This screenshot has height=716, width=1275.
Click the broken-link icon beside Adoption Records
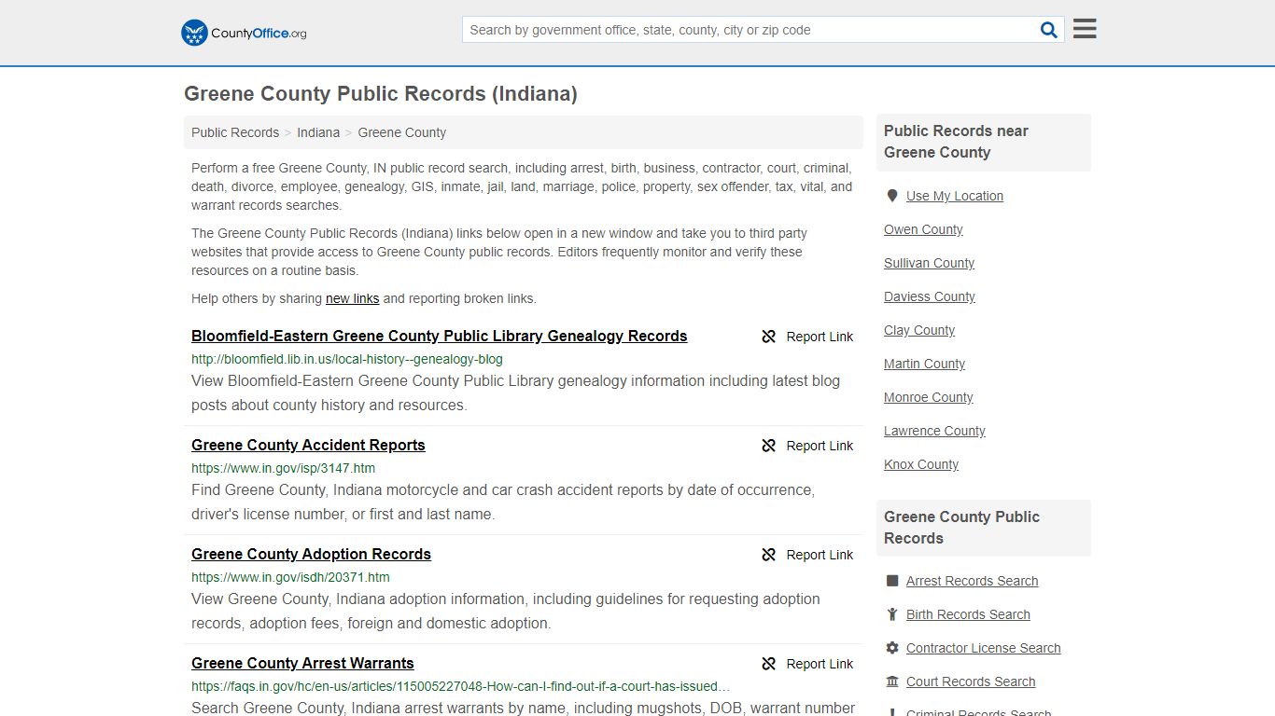pos(768,555)
